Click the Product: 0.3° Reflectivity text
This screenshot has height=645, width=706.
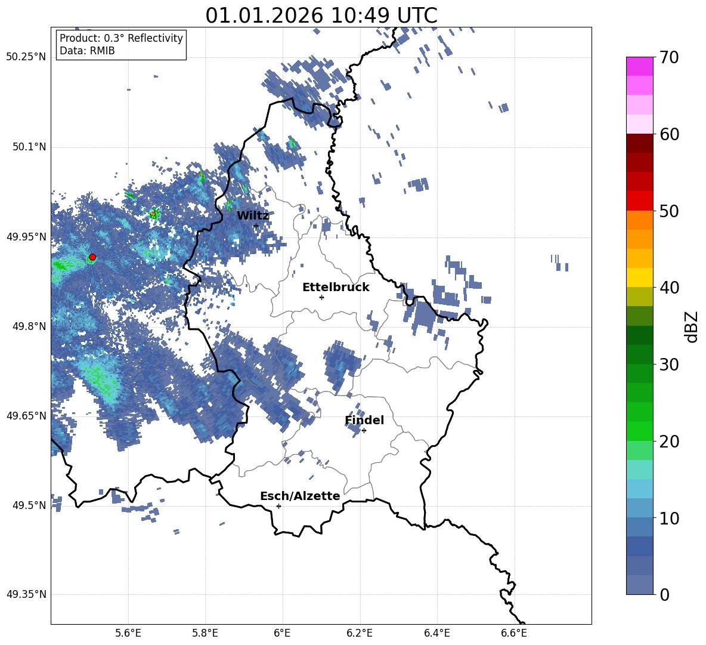point(121,38)
